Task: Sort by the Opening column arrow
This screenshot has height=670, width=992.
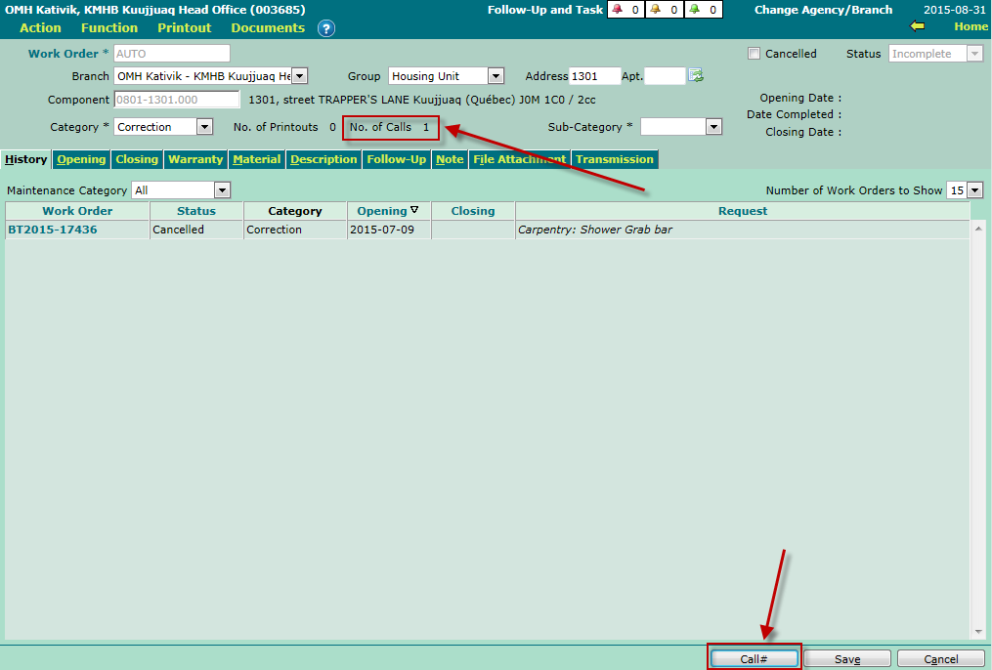Action: click(x=414, y=210)
